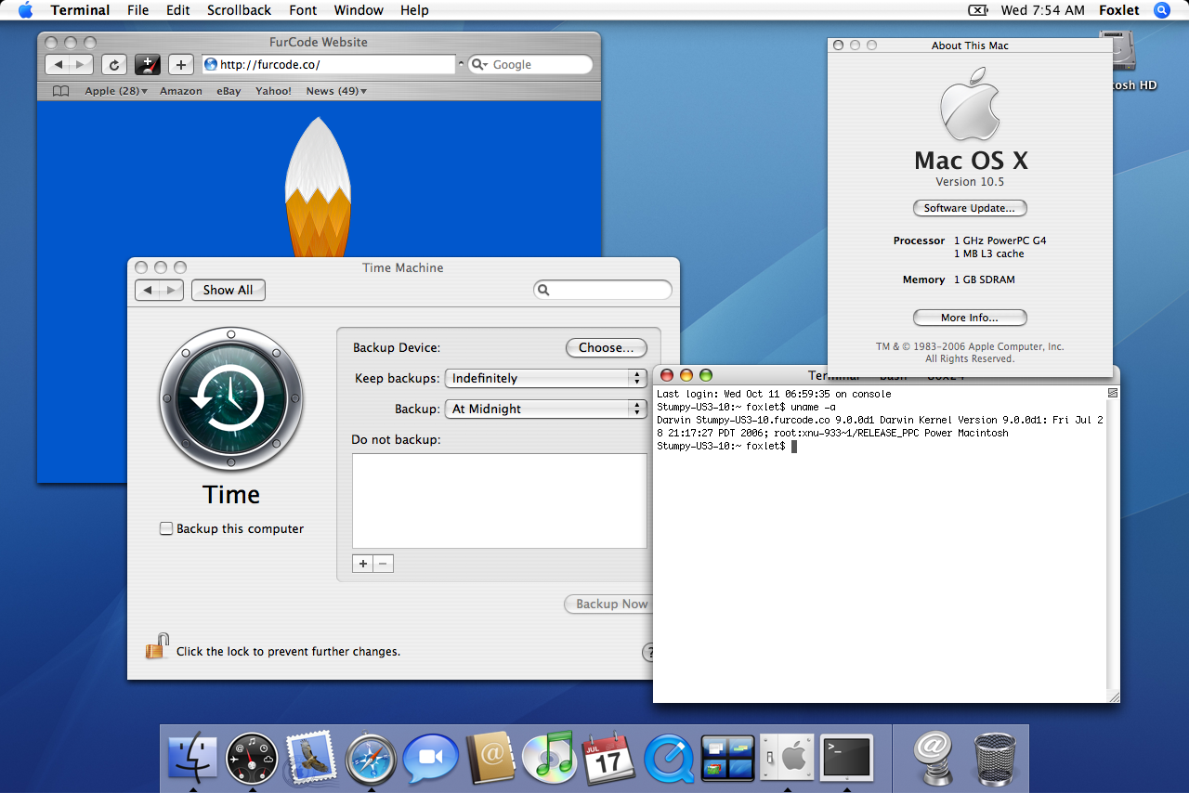Click the Google search field in Safari
This screenshot has height=793, width=1189.
(x=530, y=64)
